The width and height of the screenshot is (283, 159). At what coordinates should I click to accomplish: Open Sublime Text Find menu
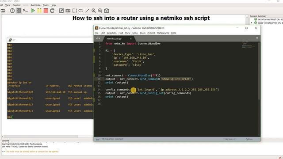click(121, 33)
